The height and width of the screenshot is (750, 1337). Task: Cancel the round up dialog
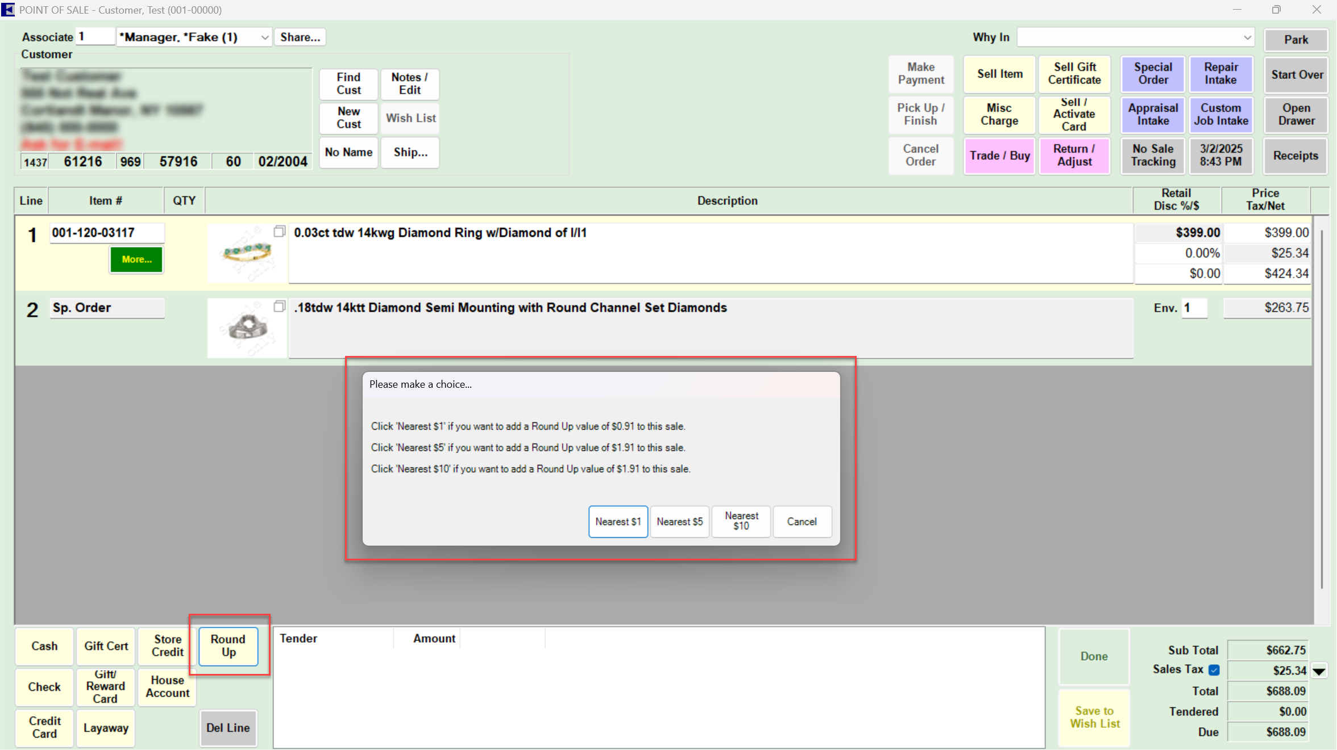[802, 521]
